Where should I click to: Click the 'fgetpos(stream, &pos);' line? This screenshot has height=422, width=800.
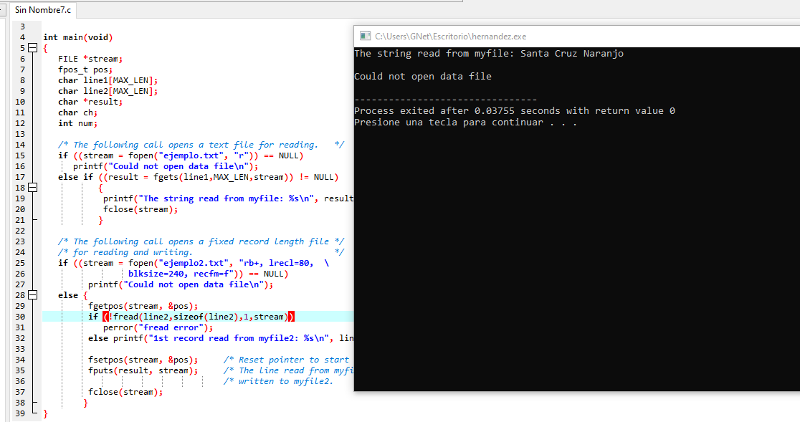[x=143, y=306]
